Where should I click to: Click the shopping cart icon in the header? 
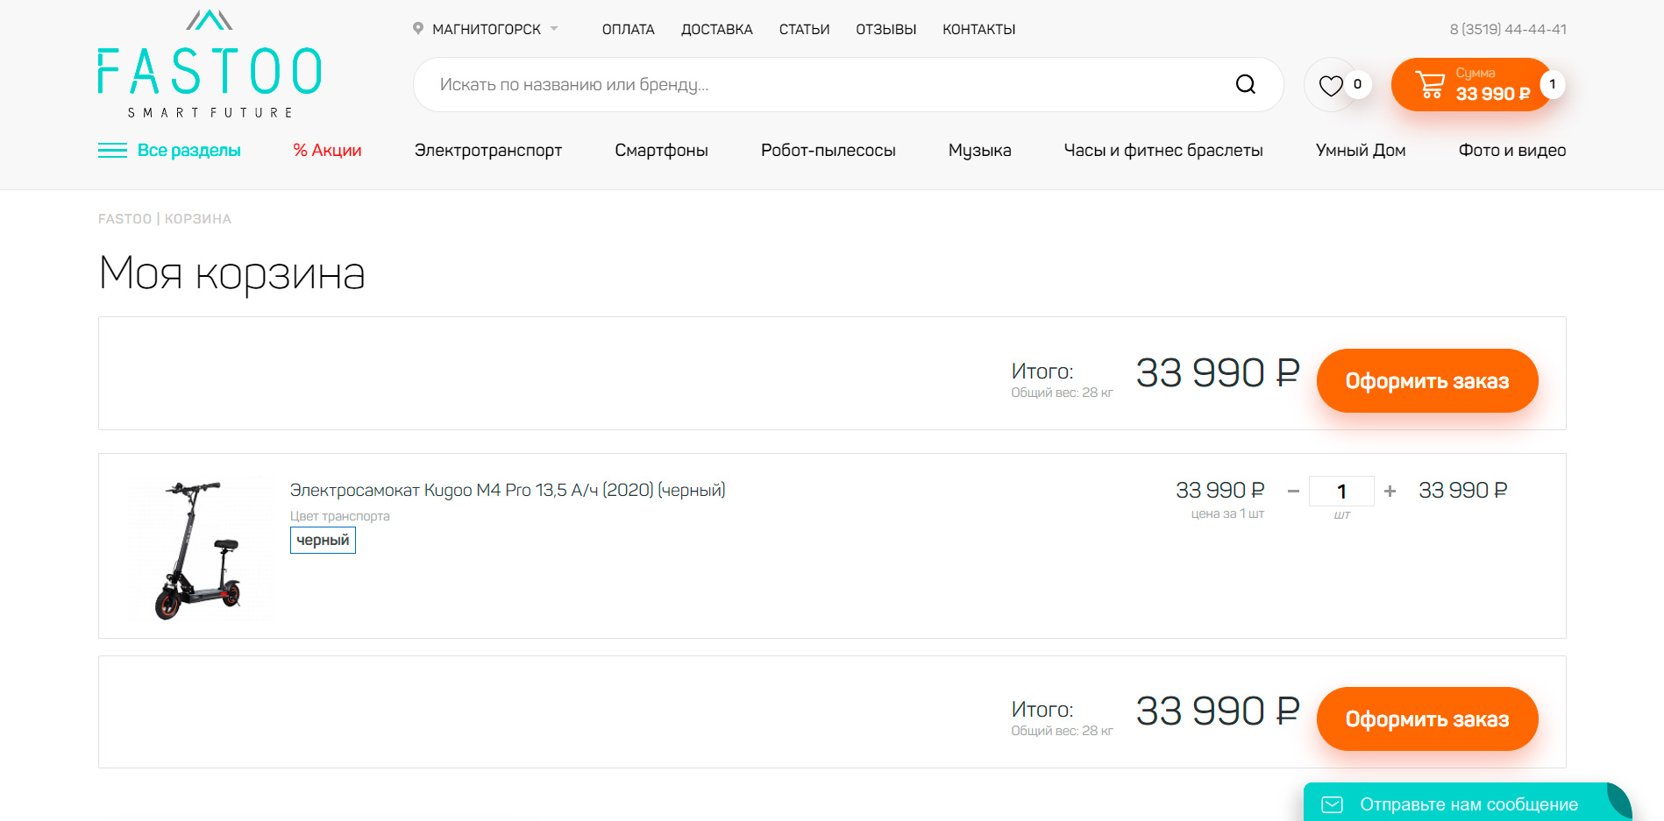tap(1430, 84)
